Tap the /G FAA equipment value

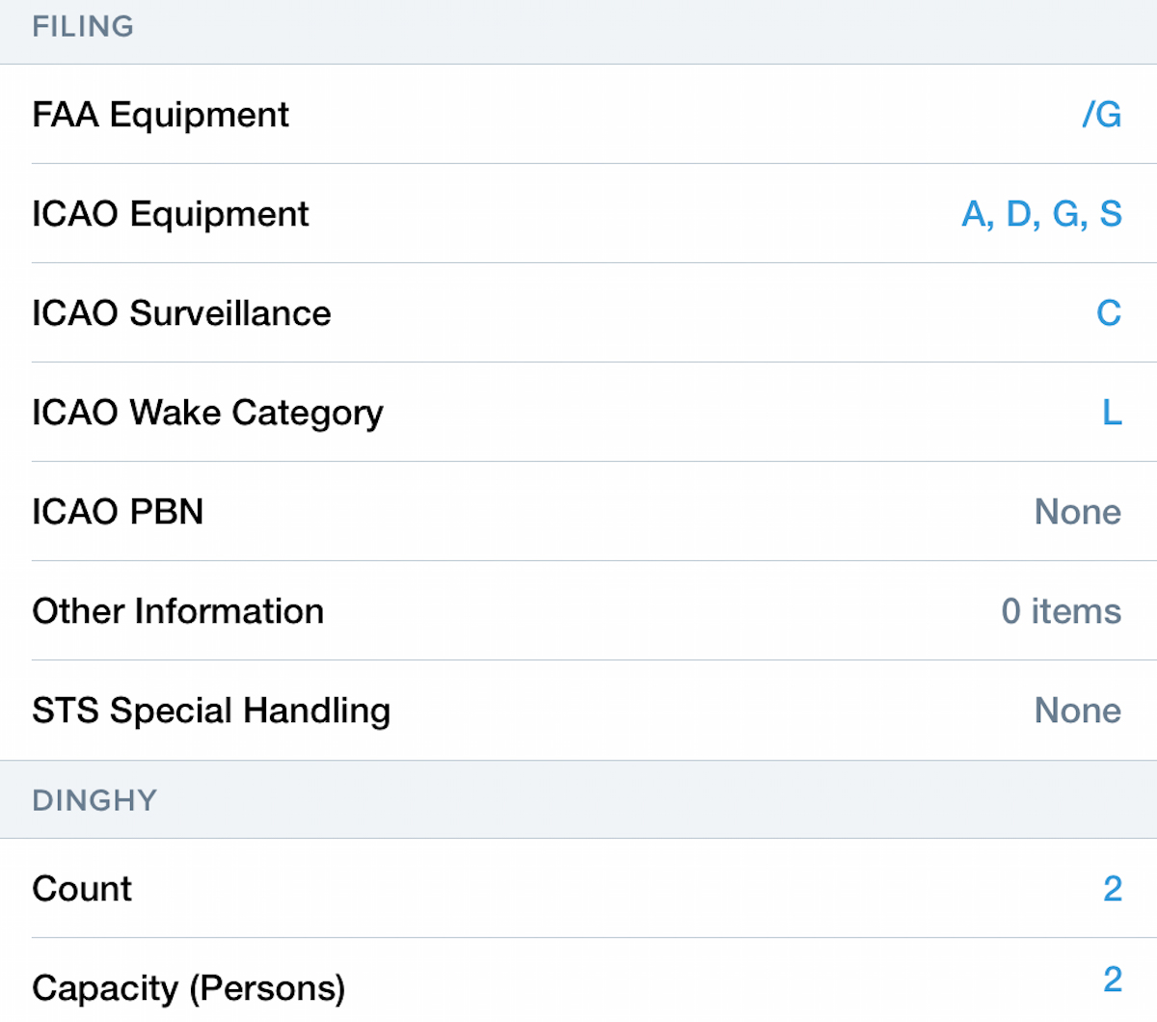click(1101, 115)
